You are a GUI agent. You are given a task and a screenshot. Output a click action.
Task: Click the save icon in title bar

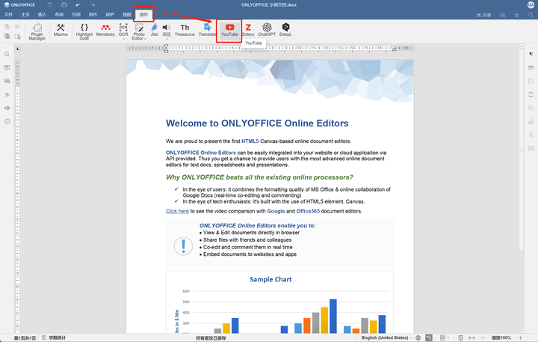tap(50, 4)
